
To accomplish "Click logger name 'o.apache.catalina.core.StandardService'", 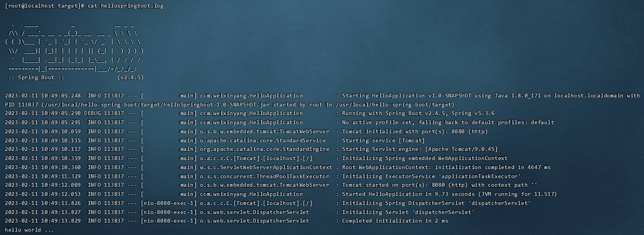I will click(x=263, y=140).
